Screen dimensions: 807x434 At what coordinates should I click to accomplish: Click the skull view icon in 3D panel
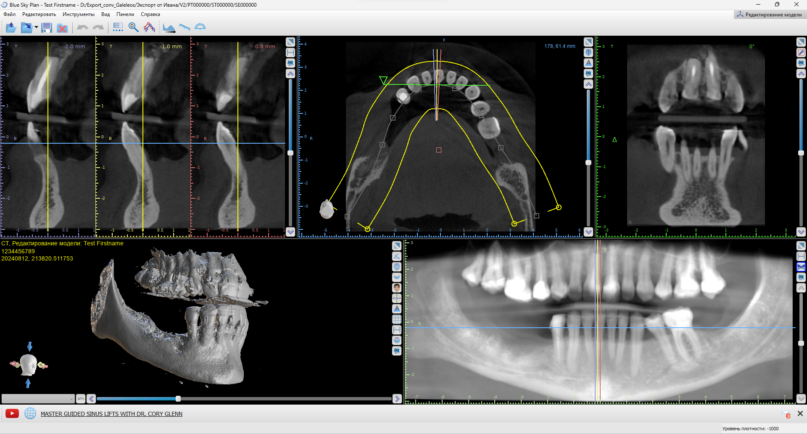(x=397, y=267)
